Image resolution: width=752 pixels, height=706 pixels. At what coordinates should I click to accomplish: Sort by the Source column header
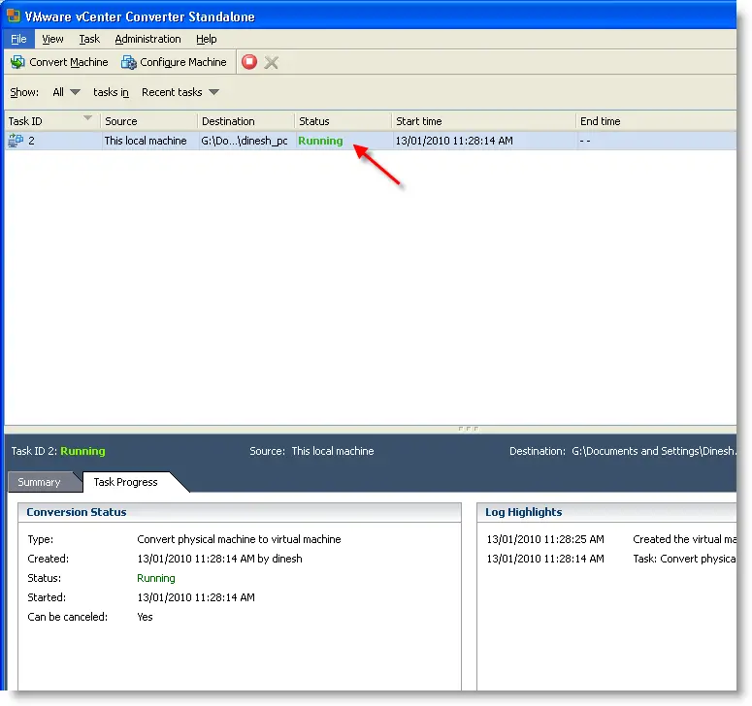tap(149, 121)
